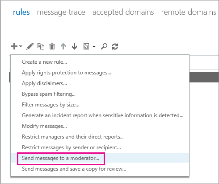219x184 pixels.
Task: Click the copy rule icon
Action: click(x=41, y=46)
